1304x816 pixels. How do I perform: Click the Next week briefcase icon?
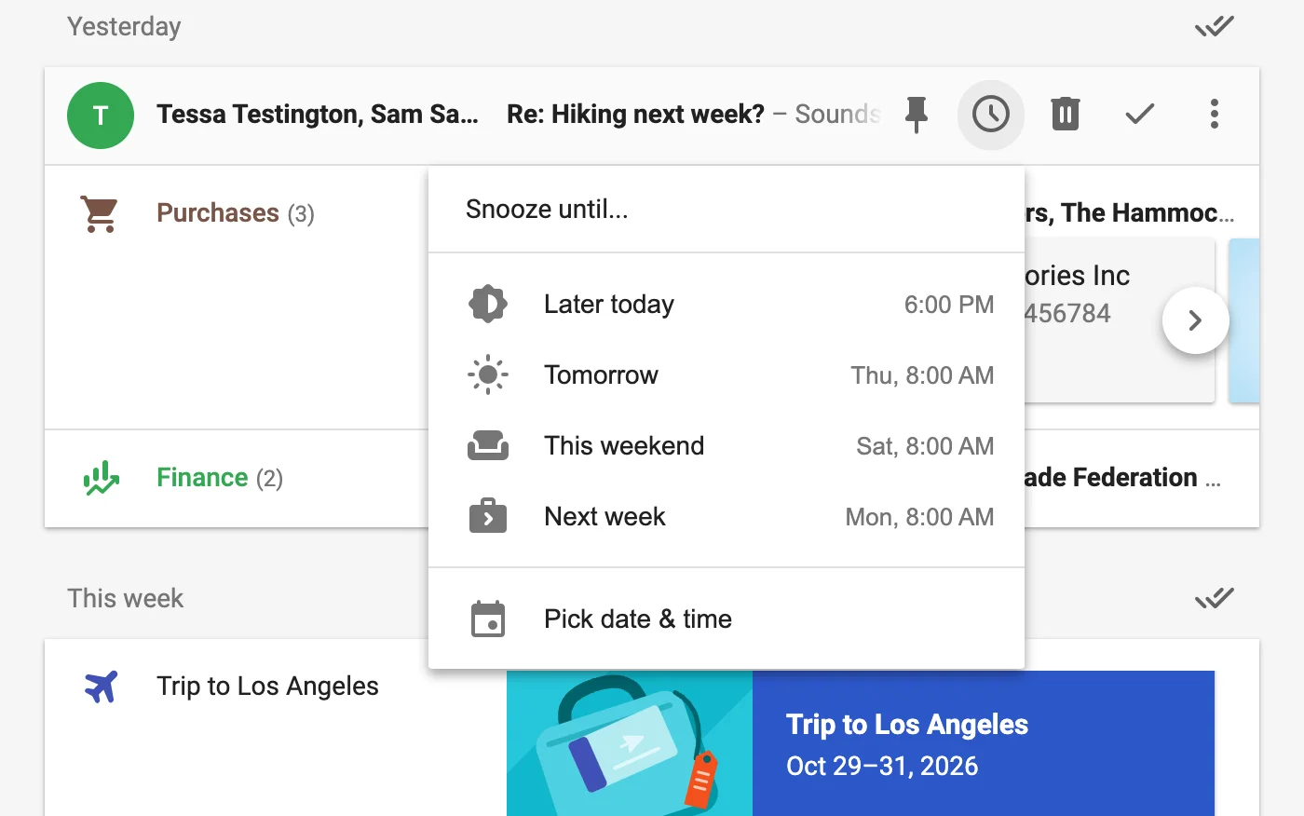point(488,515)
